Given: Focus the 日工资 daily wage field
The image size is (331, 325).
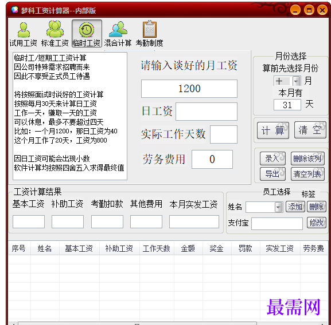Looking at the screenshot, I should tap(207, 112).
